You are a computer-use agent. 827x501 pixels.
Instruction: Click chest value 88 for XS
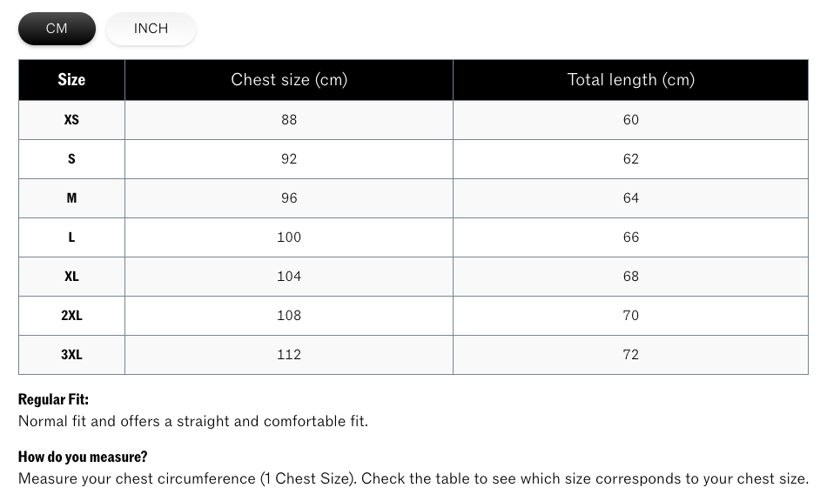(x=289, y=120)
